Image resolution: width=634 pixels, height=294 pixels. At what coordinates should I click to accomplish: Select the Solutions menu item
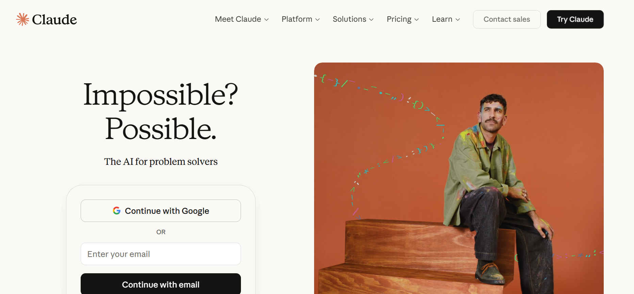[349, 19]
